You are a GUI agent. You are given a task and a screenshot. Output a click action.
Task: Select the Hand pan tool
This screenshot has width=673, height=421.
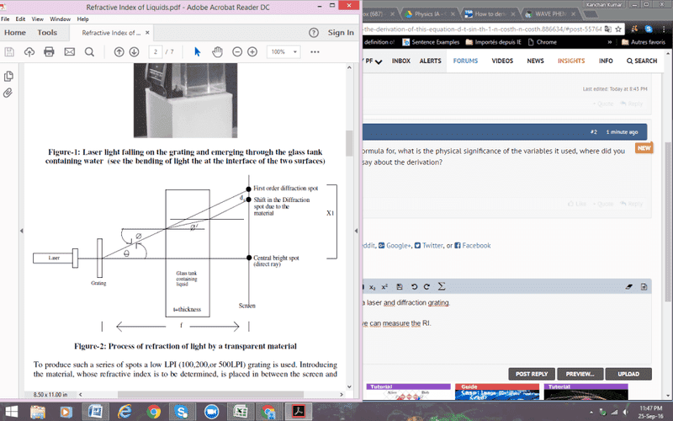(x=217, y=51)
